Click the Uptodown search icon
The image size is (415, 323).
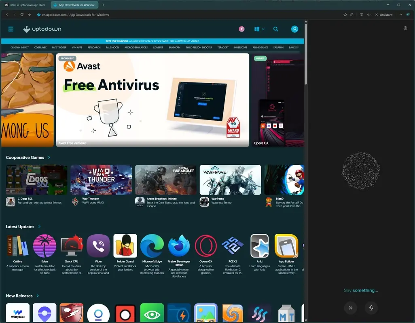(275, 29)
